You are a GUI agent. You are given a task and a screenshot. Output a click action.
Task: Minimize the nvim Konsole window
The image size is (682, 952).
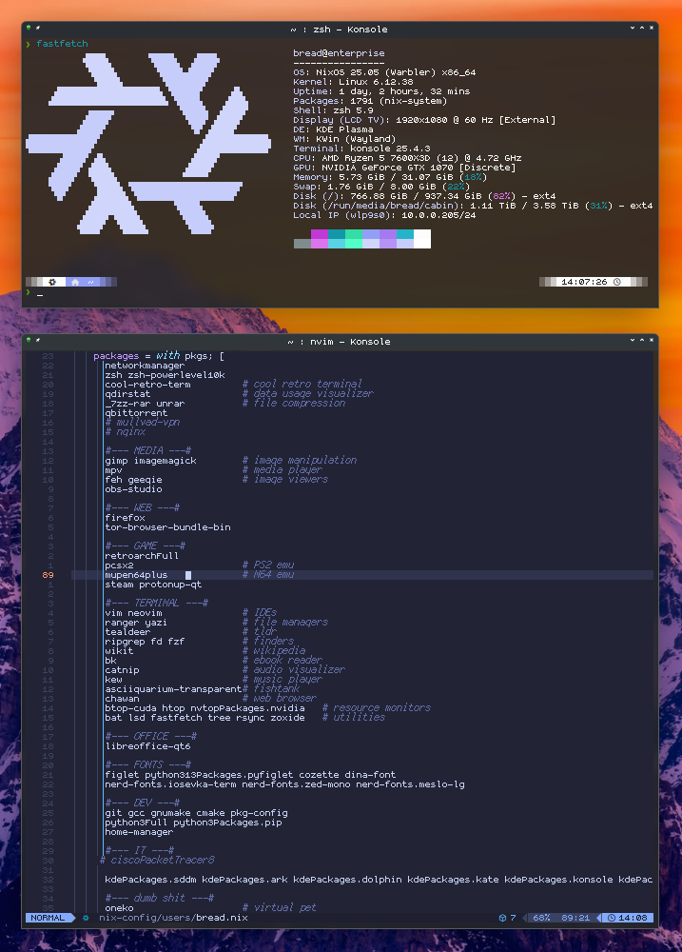click(633, 340)
